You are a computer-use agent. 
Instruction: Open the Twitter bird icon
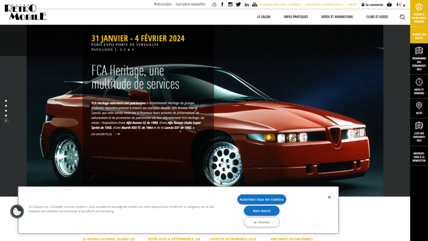point(238,4)
